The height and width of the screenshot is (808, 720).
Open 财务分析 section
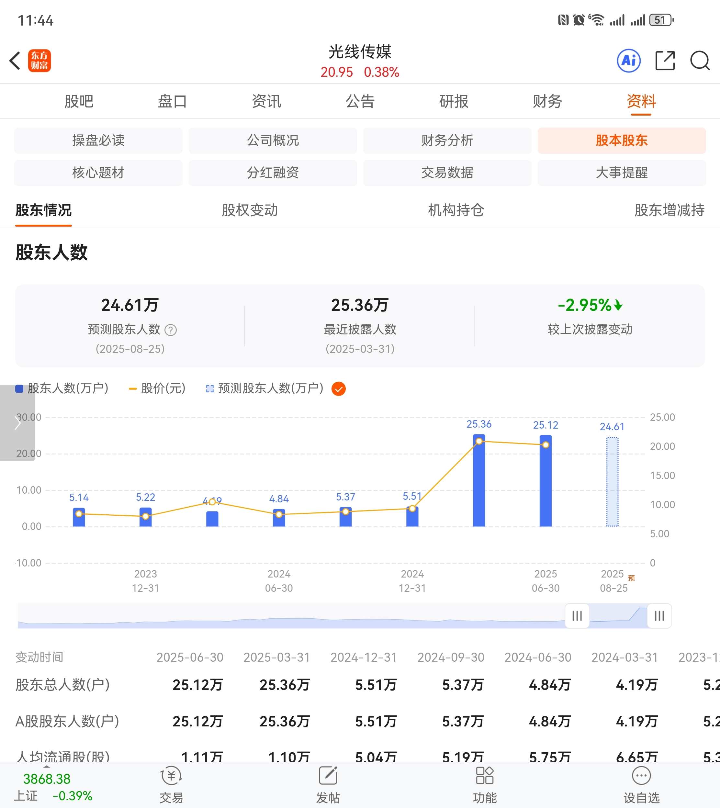447,140
